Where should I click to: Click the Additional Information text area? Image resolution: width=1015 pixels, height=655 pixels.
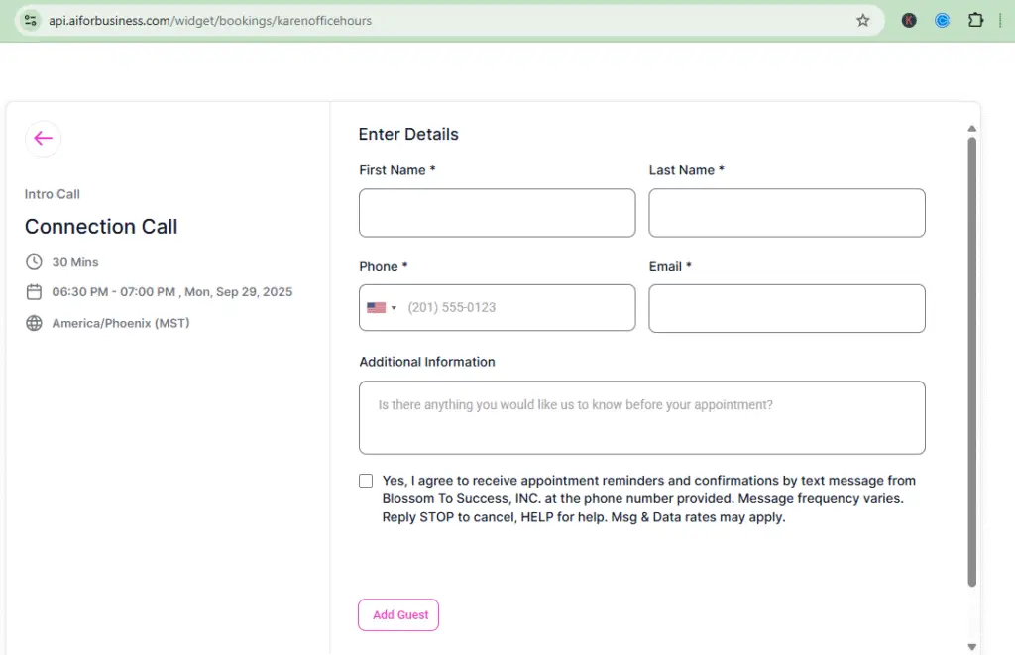(641, 417)
